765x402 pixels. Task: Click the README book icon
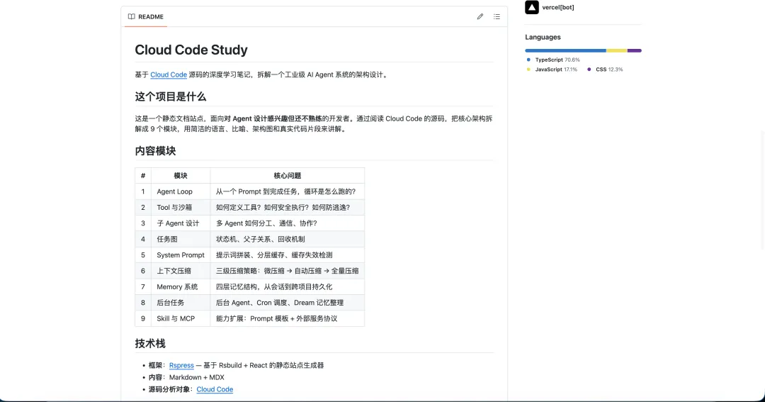tap(131, 16)
